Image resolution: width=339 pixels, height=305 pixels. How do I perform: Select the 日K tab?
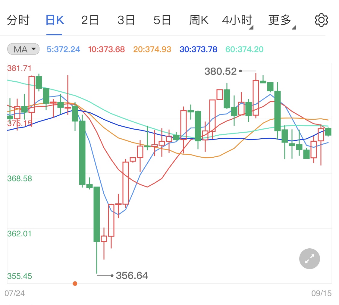click(x=55, y=20)
